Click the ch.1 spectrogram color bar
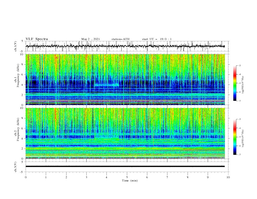This screenshot has width=257, height=199. click(235, 83)
